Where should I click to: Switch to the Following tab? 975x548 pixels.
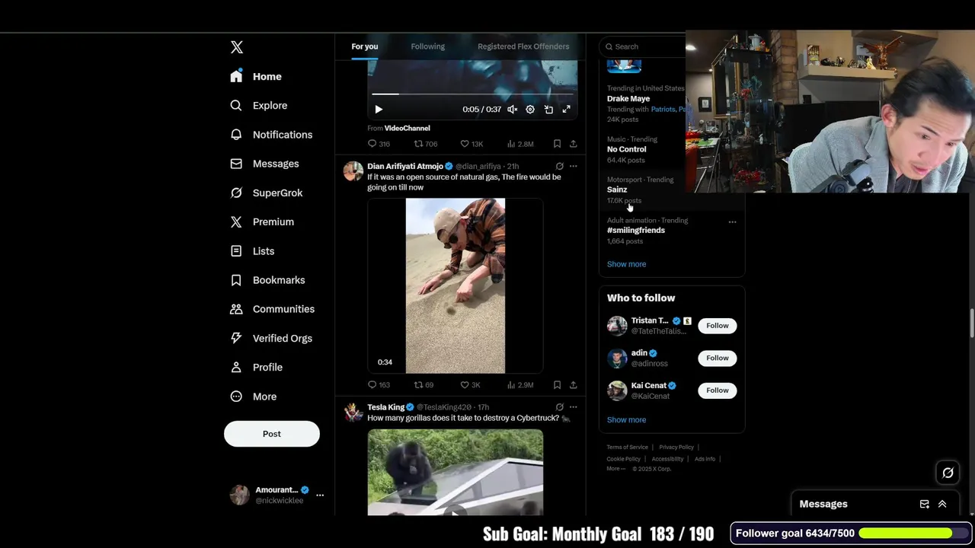coord(428,46)
